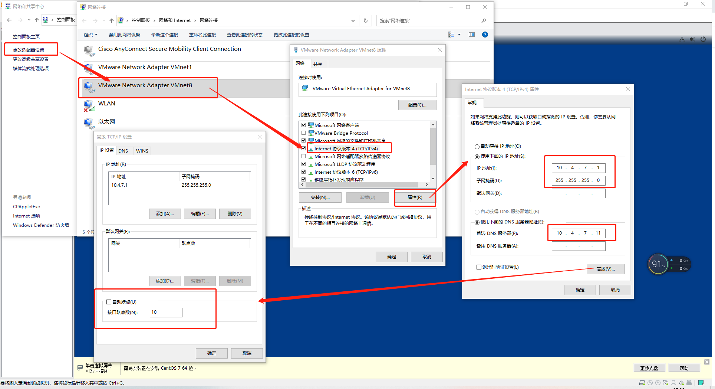Select 使用下面的 DNS 服务器地址 radio button
Viewport: 715px width, 389px height.
[477, 222]
